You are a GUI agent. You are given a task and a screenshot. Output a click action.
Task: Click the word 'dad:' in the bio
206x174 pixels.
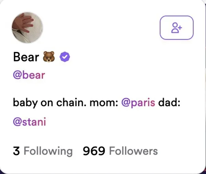click(169, 102)
